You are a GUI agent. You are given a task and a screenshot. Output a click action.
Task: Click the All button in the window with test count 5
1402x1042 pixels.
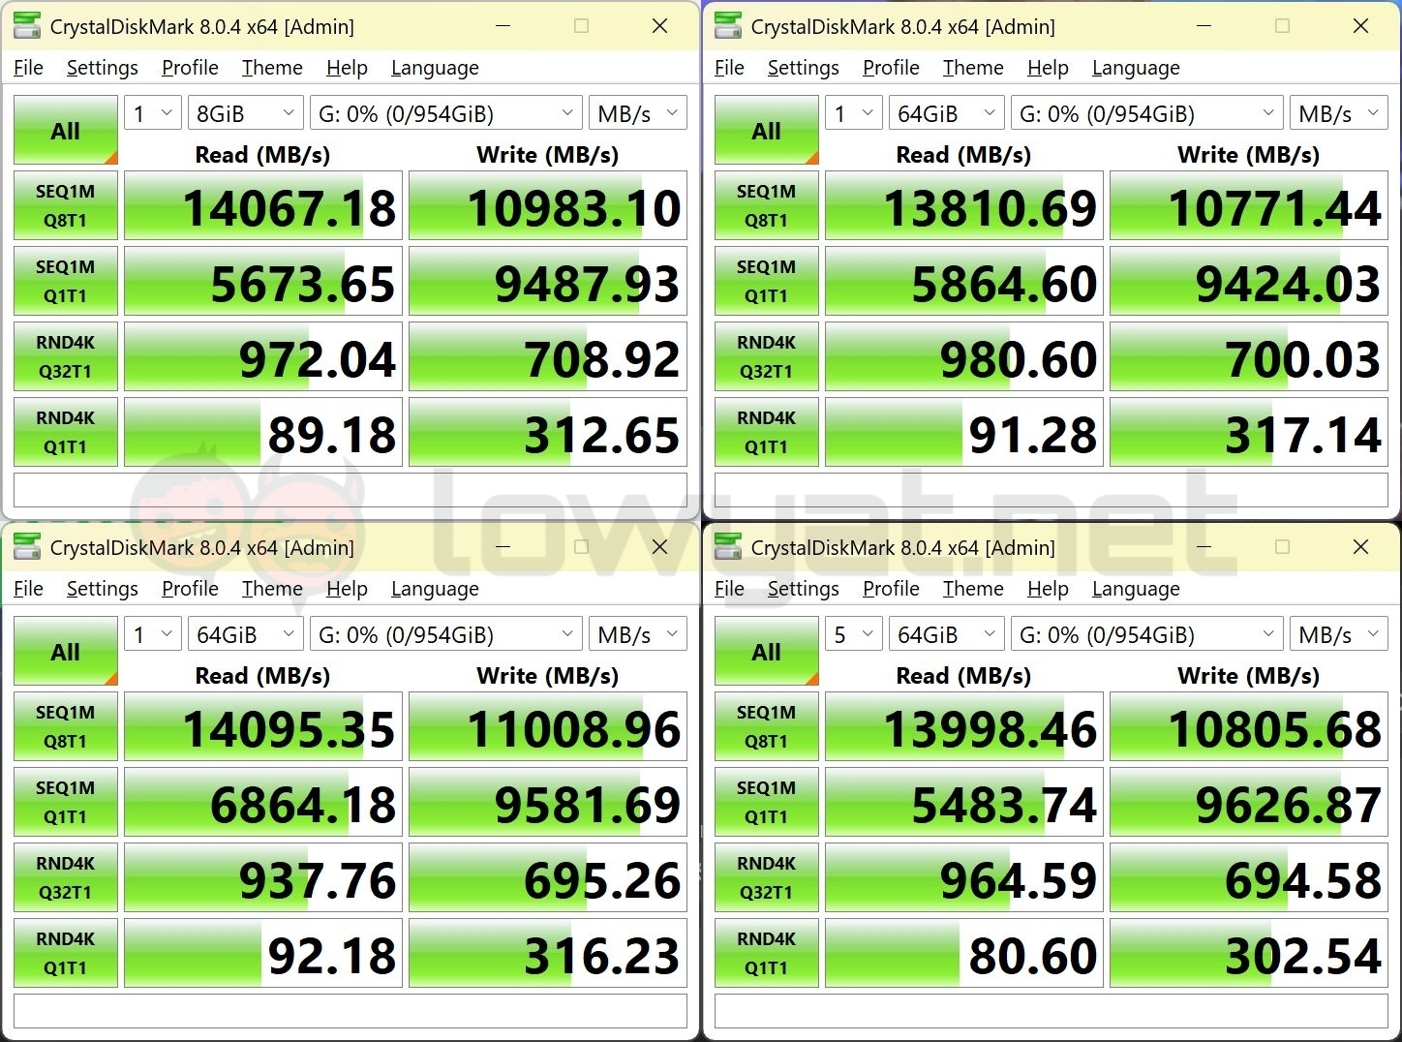766,651
